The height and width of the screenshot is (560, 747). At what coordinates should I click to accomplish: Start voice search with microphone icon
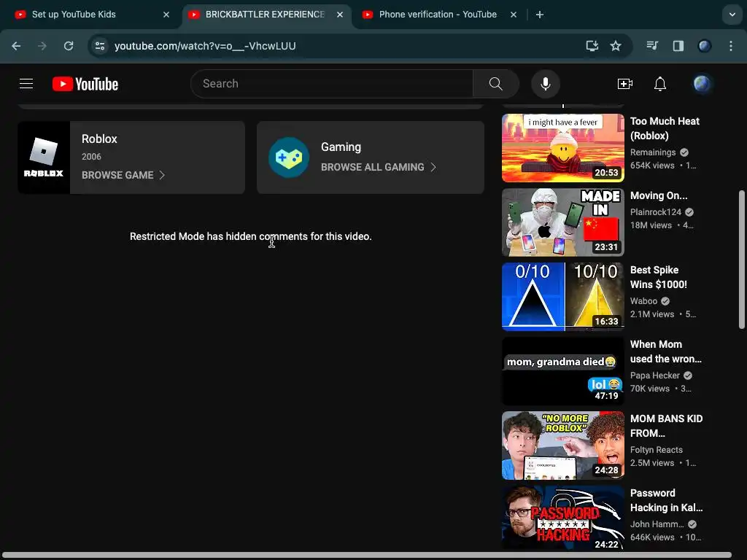[x=546, y=84]
